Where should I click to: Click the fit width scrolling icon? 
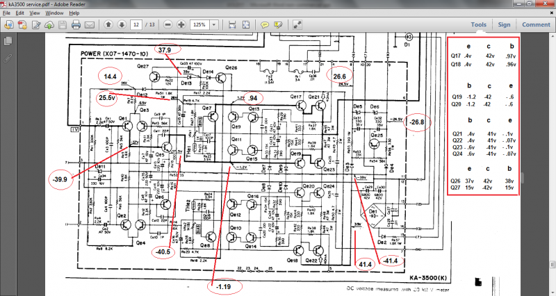tap(232, 25)
